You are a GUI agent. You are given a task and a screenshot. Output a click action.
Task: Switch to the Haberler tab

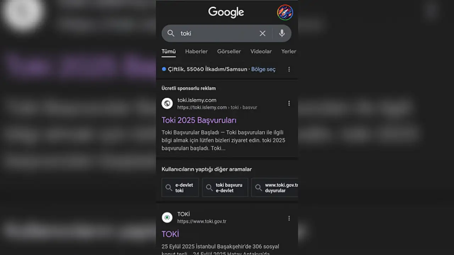[196, 51]
